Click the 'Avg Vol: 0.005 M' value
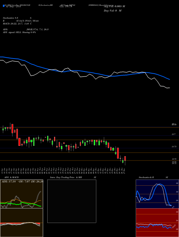 tap(114, 6)
